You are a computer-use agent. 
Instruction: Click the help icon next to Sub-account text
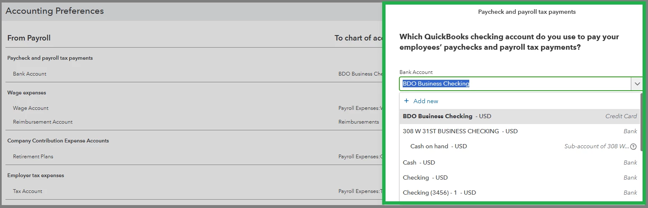633,147
